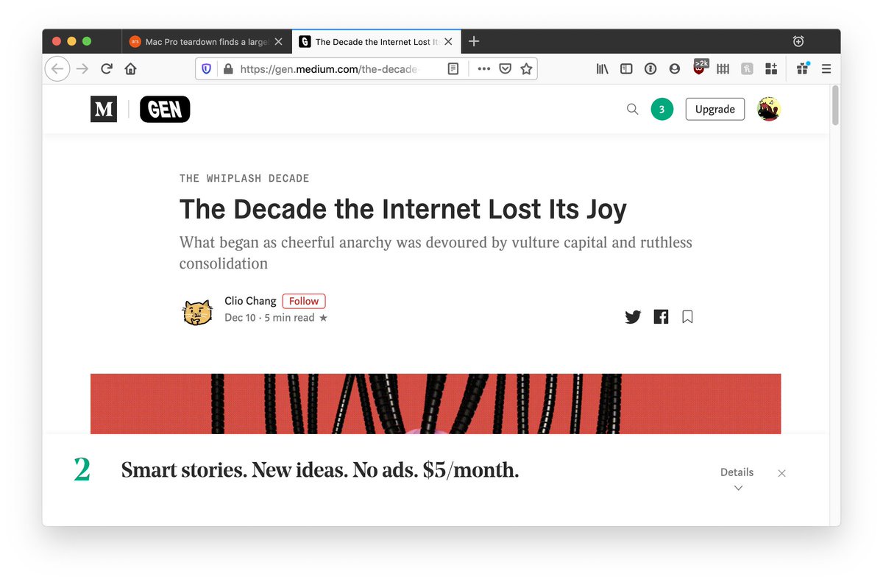
Task: Expand the Details chevron in banner
Action: click(x=738, y=487)
